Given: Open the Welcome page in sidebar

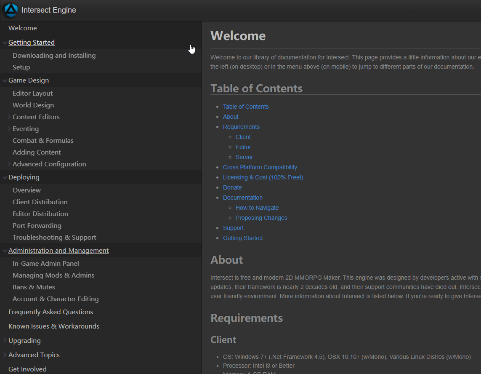Looking at the screenshot, I should (23, 28).
